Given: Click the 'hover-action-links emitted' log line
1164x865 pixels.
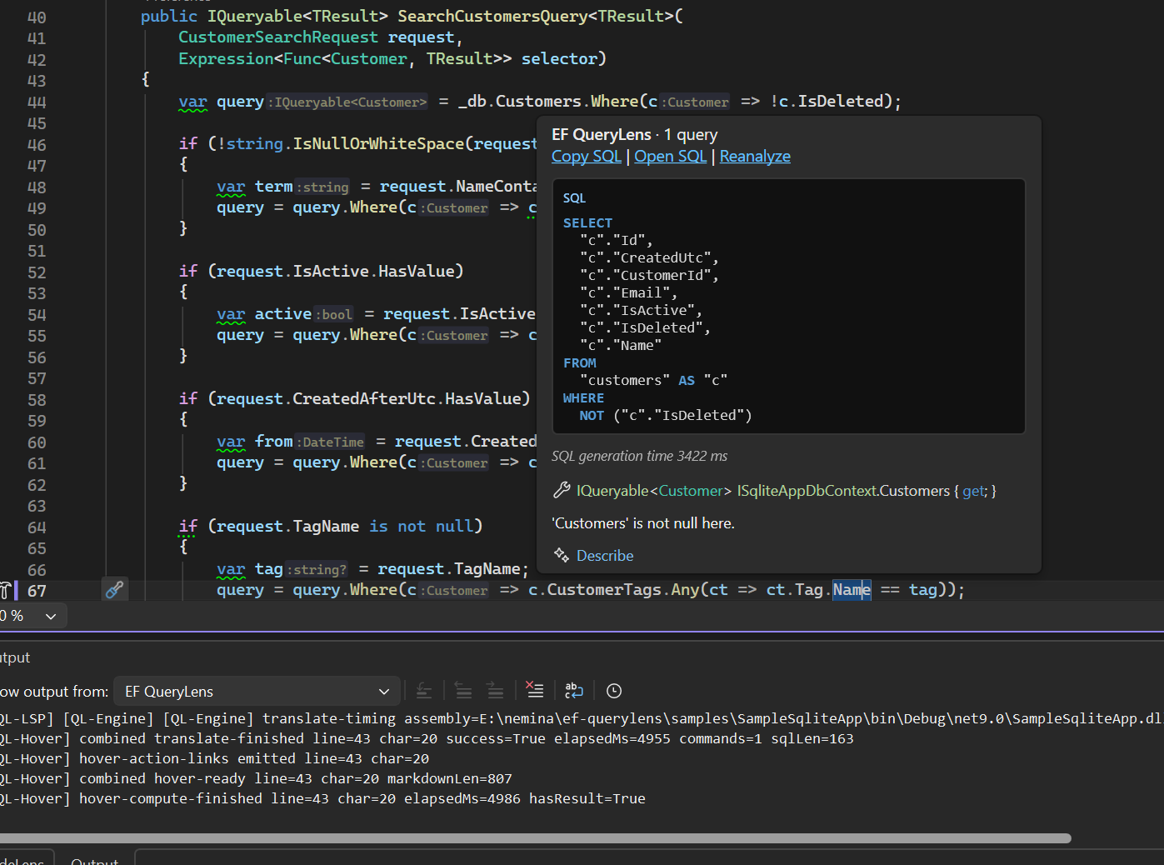Looking at the screenshot, I should 215,758.
